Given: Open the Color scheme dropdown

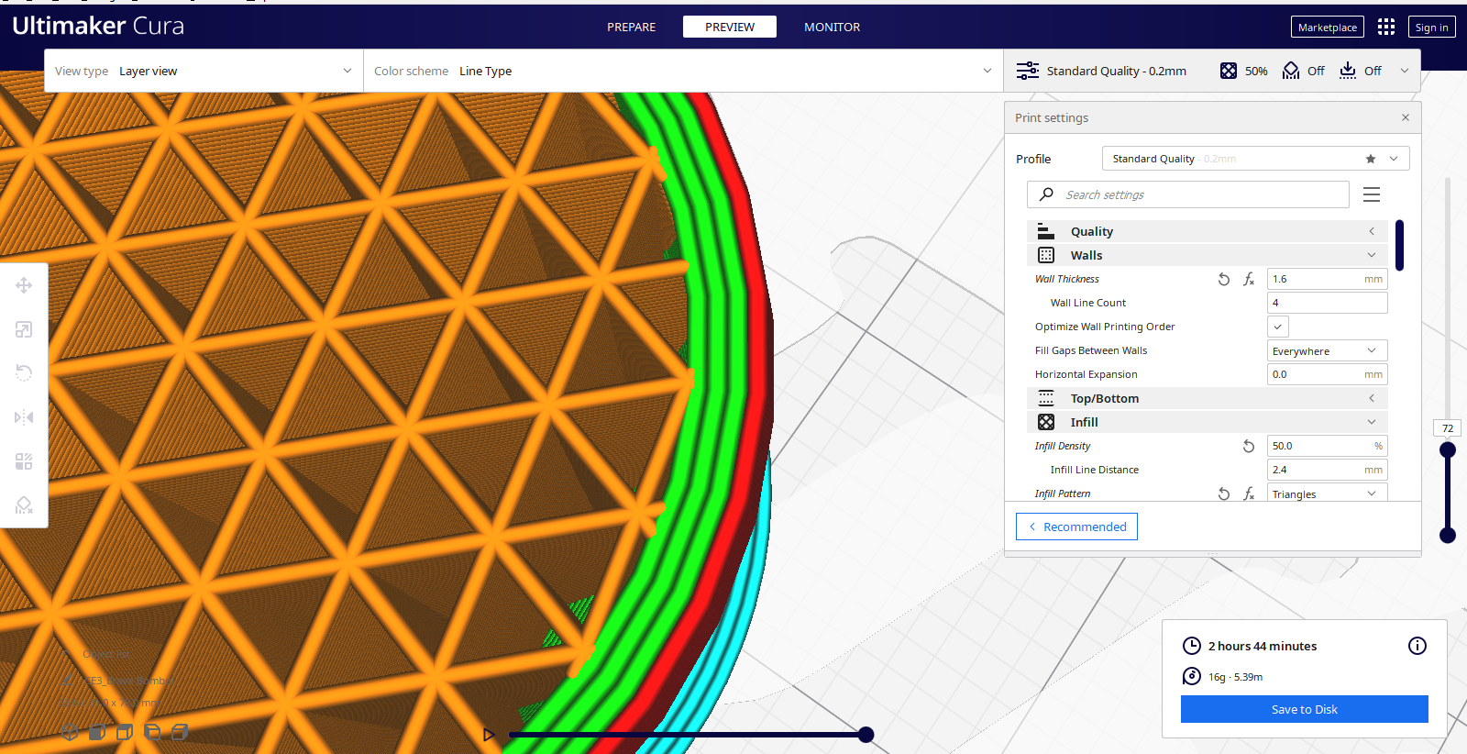Looking at the screenshot, I should point(683,71).
